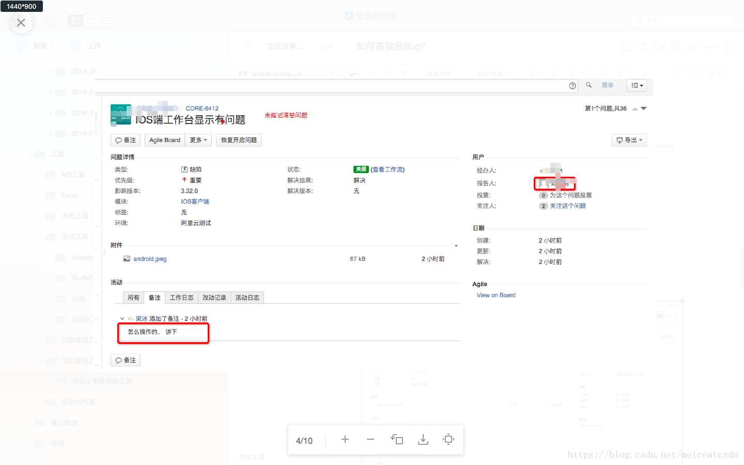744x465 pixels.
Task: Expand the 更多 actions dropdown
Action: tap(198, 140)
